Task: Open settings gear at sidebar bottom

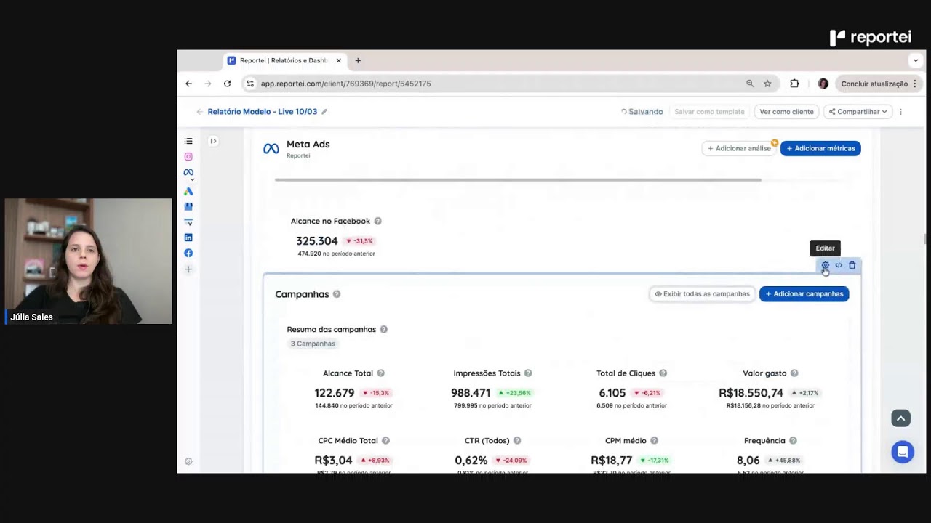Action: [188, 461]
